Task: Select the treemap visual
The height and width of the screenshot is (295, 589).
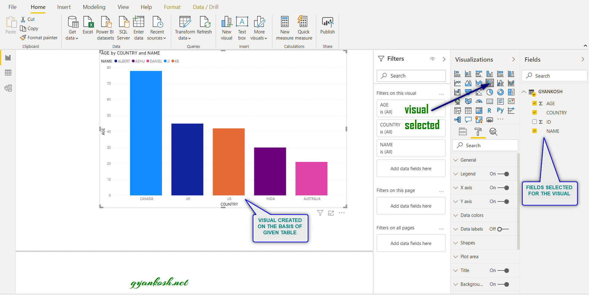Action: coord(511,92)
